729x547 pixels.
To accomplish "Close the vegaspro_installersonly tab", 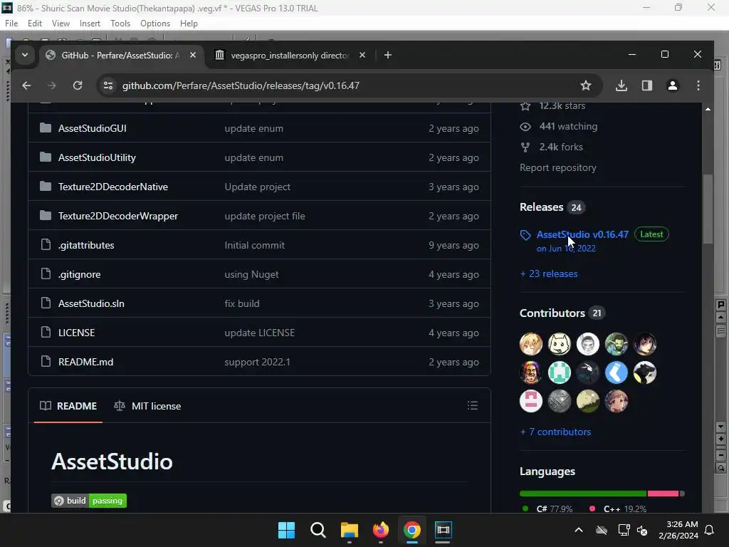I will pos(362,55).
